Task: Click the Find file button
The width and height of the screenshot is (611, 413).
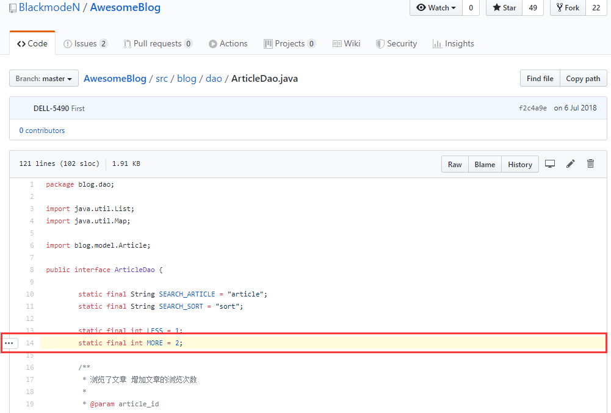Action: 540,78
